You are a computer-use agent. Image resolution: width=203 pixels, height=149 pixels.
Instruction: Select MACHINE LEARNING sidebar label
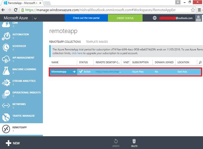pos(24,69)
